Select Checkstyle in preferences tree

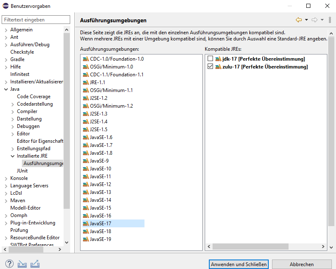click(x=22, y=52)
